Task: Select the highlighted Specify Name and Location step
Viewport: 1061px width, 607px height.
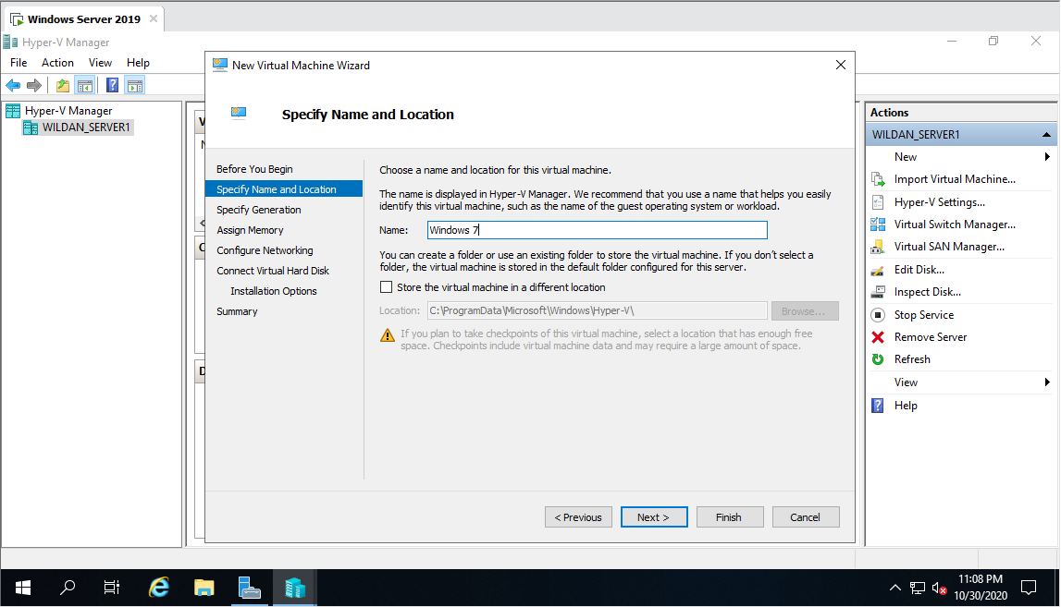Action: click(284, 189)
